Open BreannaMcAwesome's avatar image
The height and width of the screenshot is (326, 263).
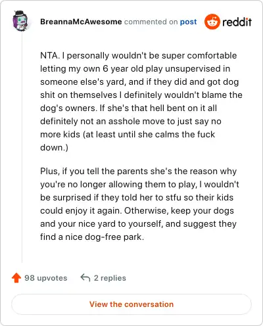click(x=20, y=21)
